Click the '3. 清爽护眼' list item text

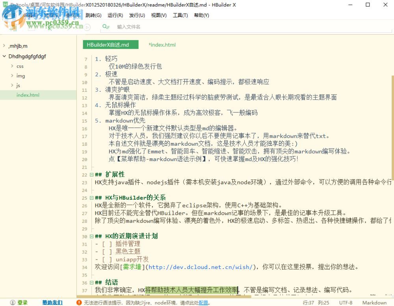tap(112, 90)
